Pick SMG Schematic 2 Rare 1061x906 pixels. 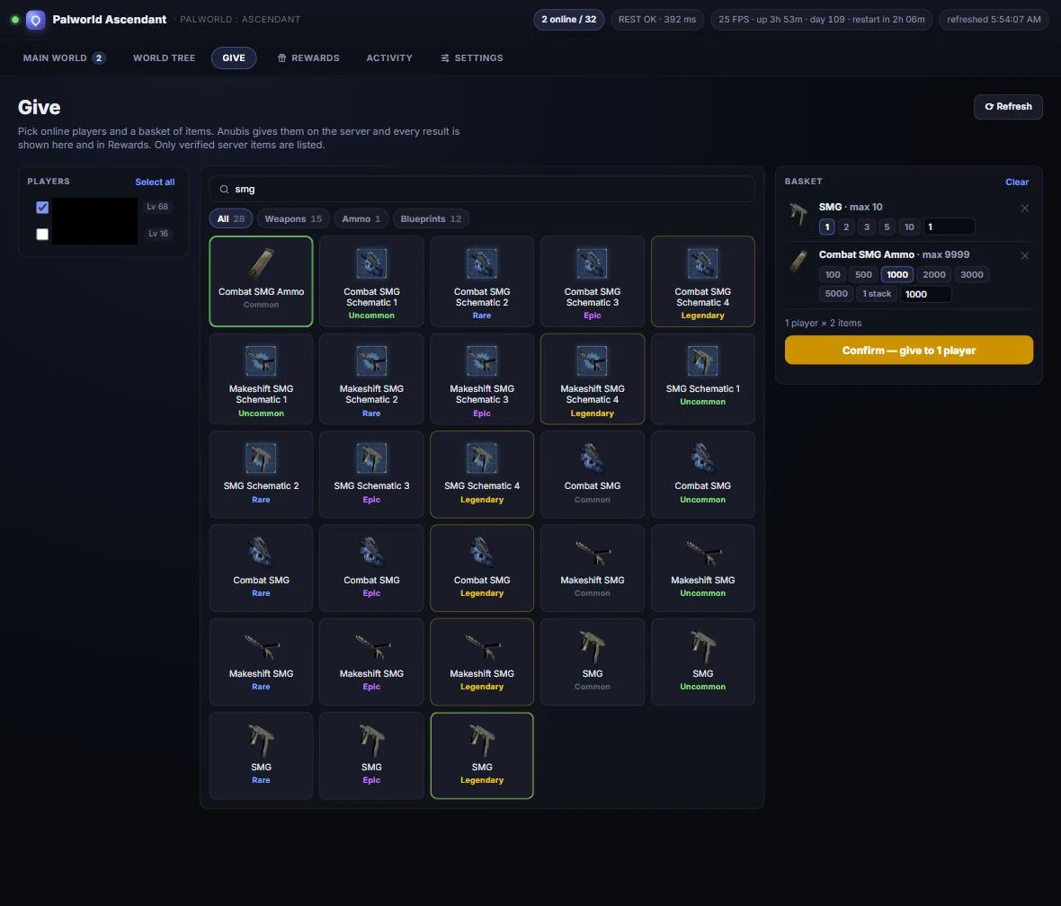pos(261,475)
